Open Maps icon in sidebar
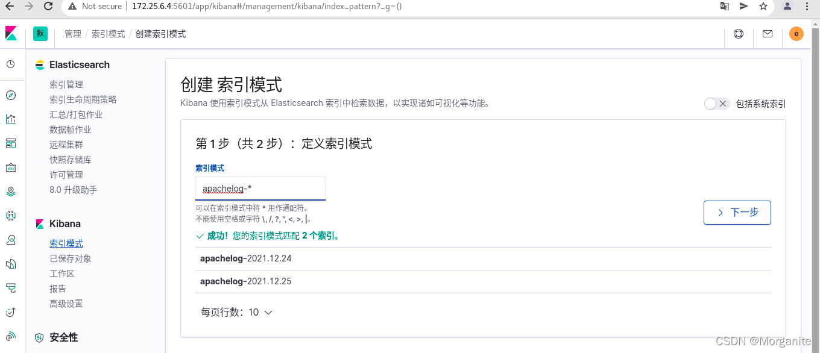820x353 pixels. tap(11, 192)
